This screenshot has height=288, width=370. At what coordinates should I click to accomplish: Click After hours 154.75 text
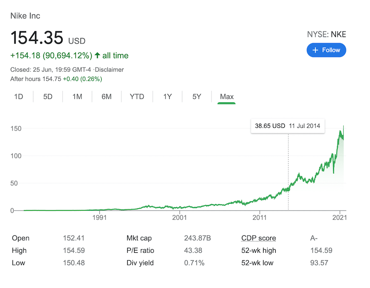coord(36,79)
